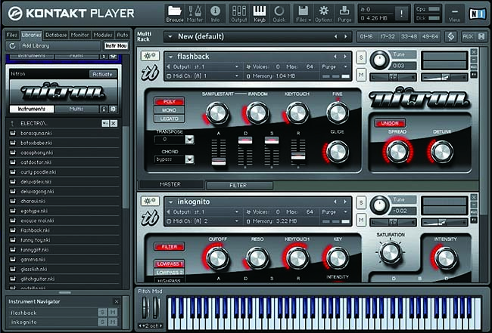
Task: Open inkognito instrument name dropdown
Action: point(171,202)
